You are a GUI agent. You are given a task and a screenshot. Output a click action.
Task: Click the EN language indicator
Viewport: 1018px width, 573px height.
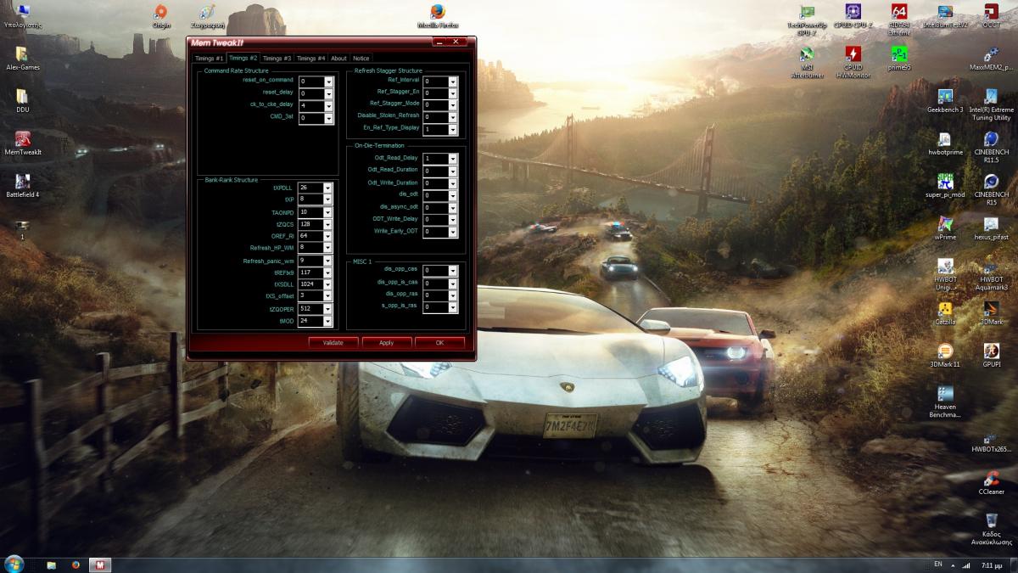pyautogui.click(x=937, y=564)
